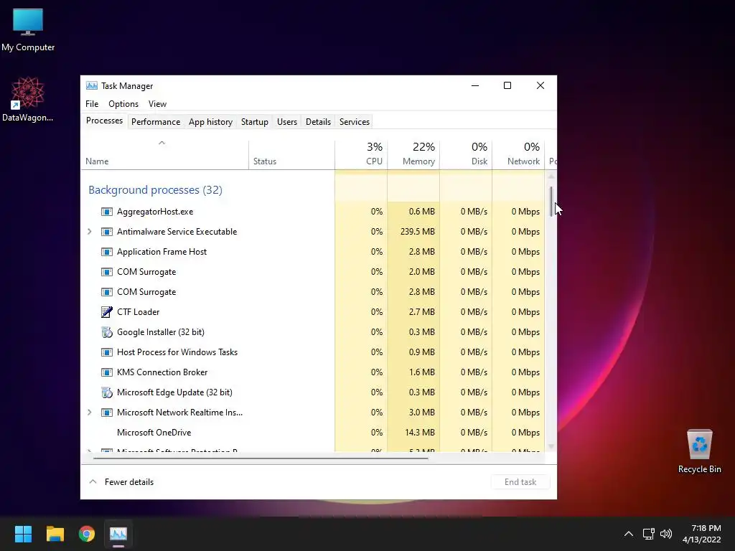Screen dimensions: 735x551
Task: Sort by the Status column header
Action: (291, 154)
